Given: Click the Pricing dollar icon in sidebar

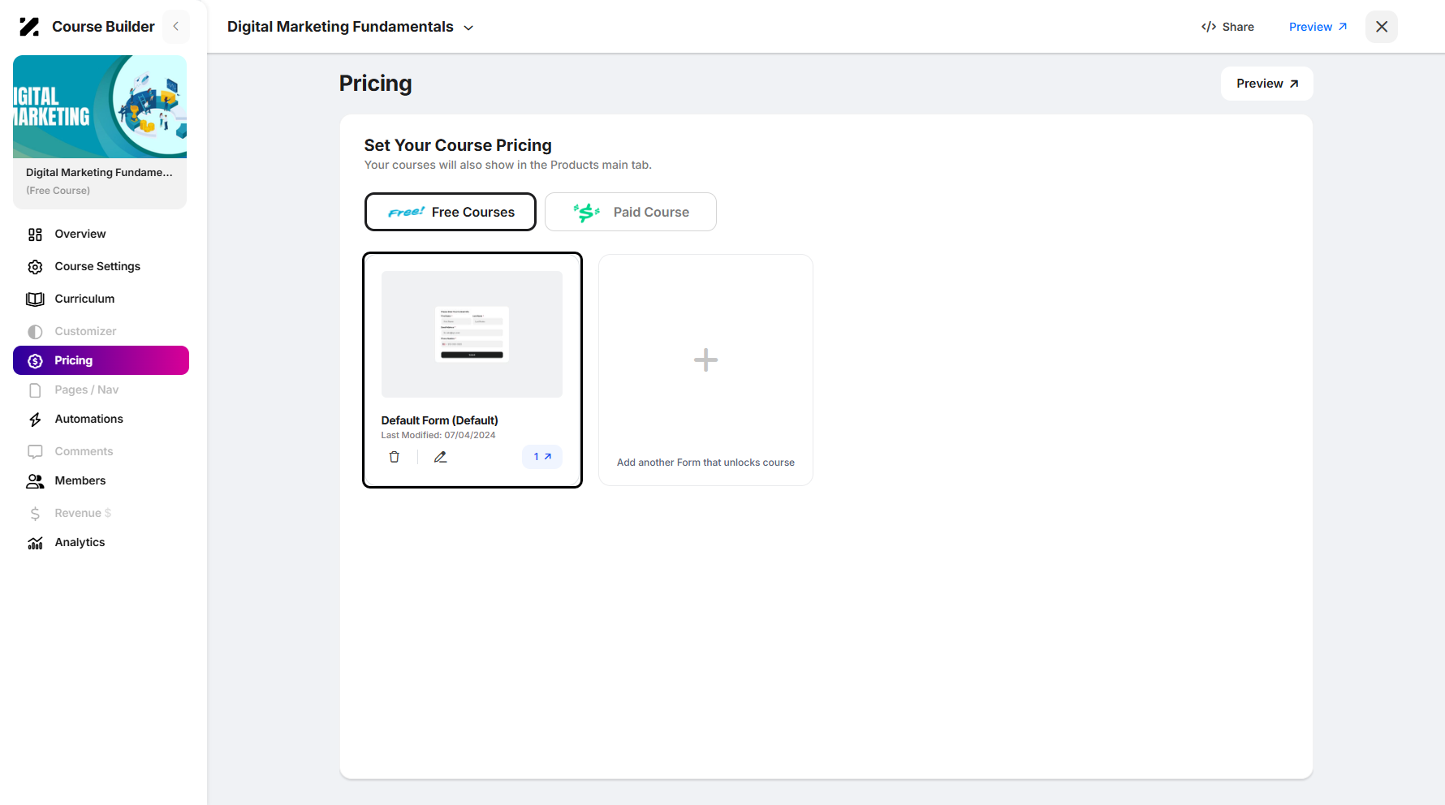Looking at the screenshot, I should pos(35,361).
